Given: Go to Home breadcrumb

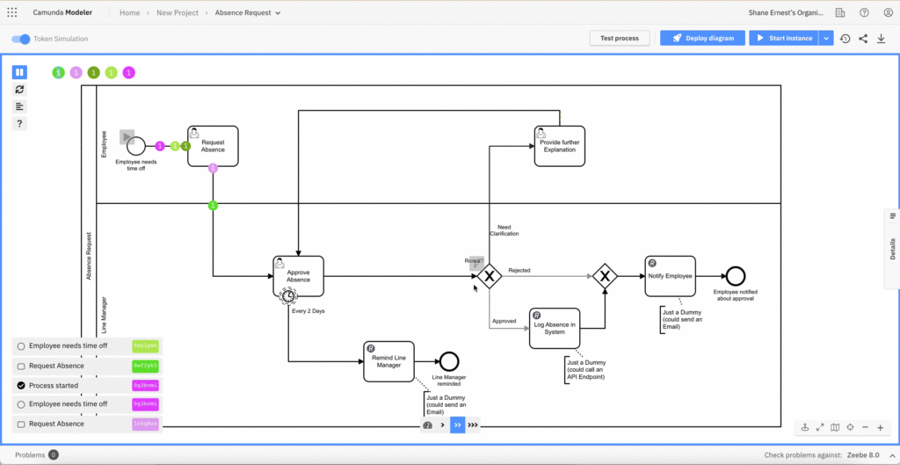Looking at the screenshot, I should tap(130, 12).
